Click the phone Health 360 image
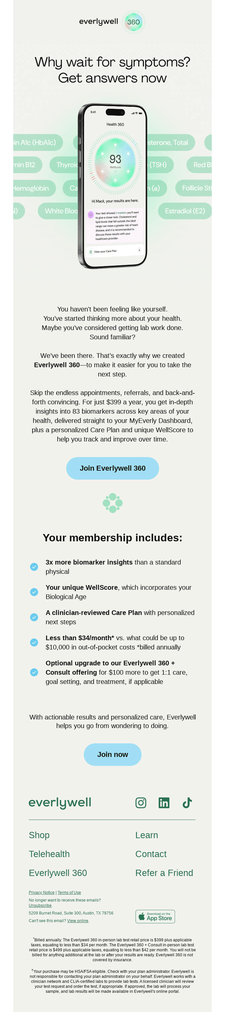 coord(112,186)
